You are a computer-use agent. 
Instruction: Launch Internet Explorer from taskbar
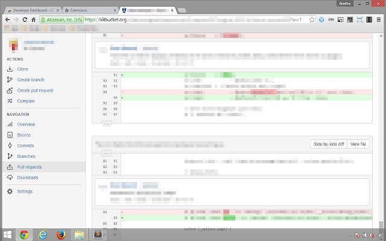pyautogui.click(x=43, y=235)
